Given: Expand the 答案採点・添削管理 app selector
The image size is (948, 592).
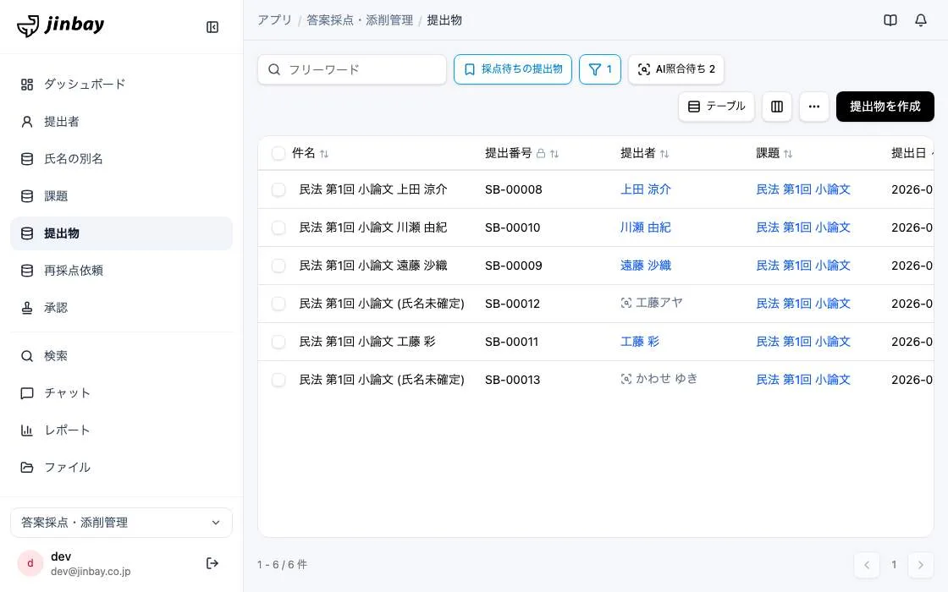Looking at the screenshot, I should click(x=122, y=523).
